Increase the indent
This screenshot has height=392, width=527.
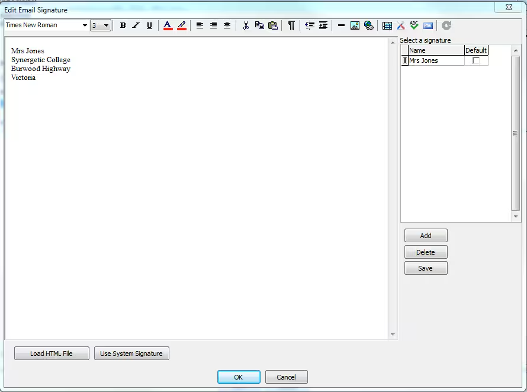tap(323, 25)
